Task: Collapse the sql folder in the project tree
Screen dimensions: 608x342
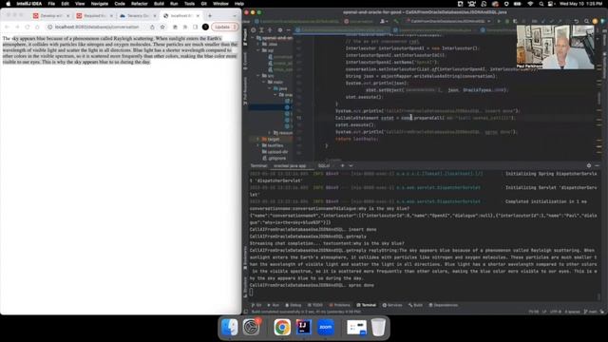Action: coord(258,50)
